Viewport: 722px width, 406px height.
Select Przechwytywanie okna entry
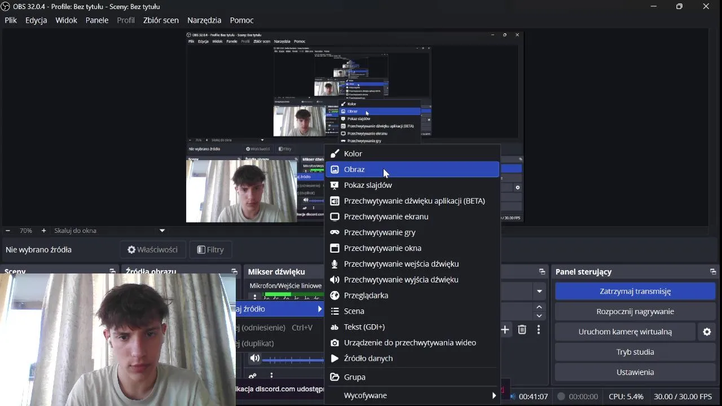412,248
